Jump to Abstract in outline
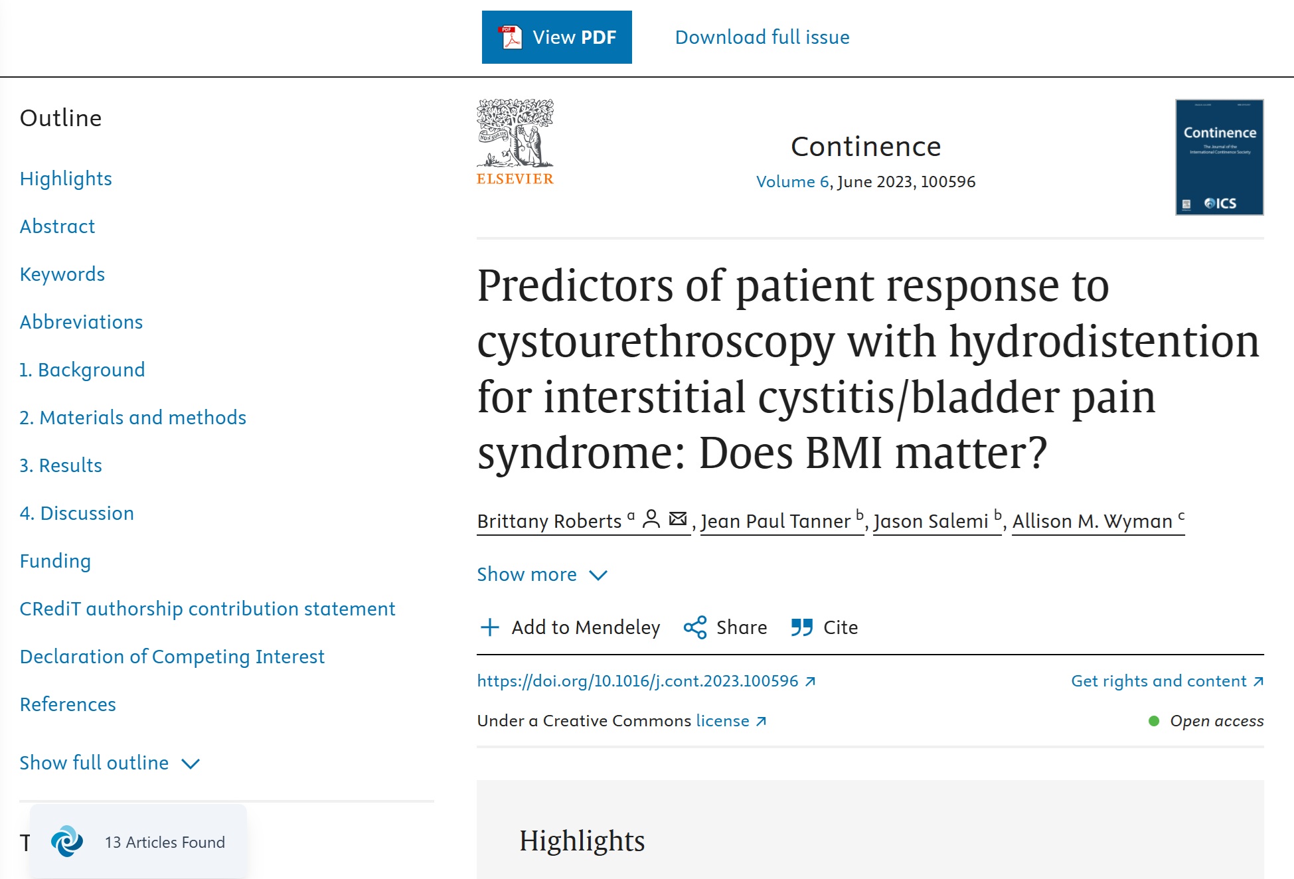 57,226
